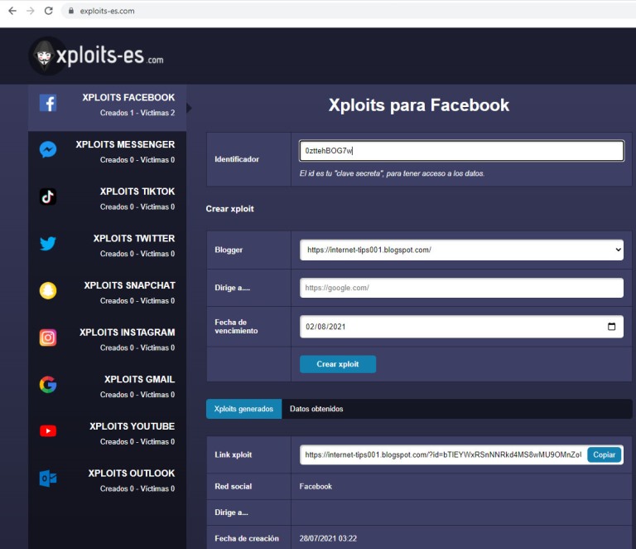Switch to Datos obtenidos tab
The height and width of the screenshot is (549, 636).
coord(316,409)
